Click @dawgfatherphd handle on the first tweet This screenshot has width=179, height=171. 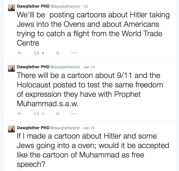pos(65,6)
